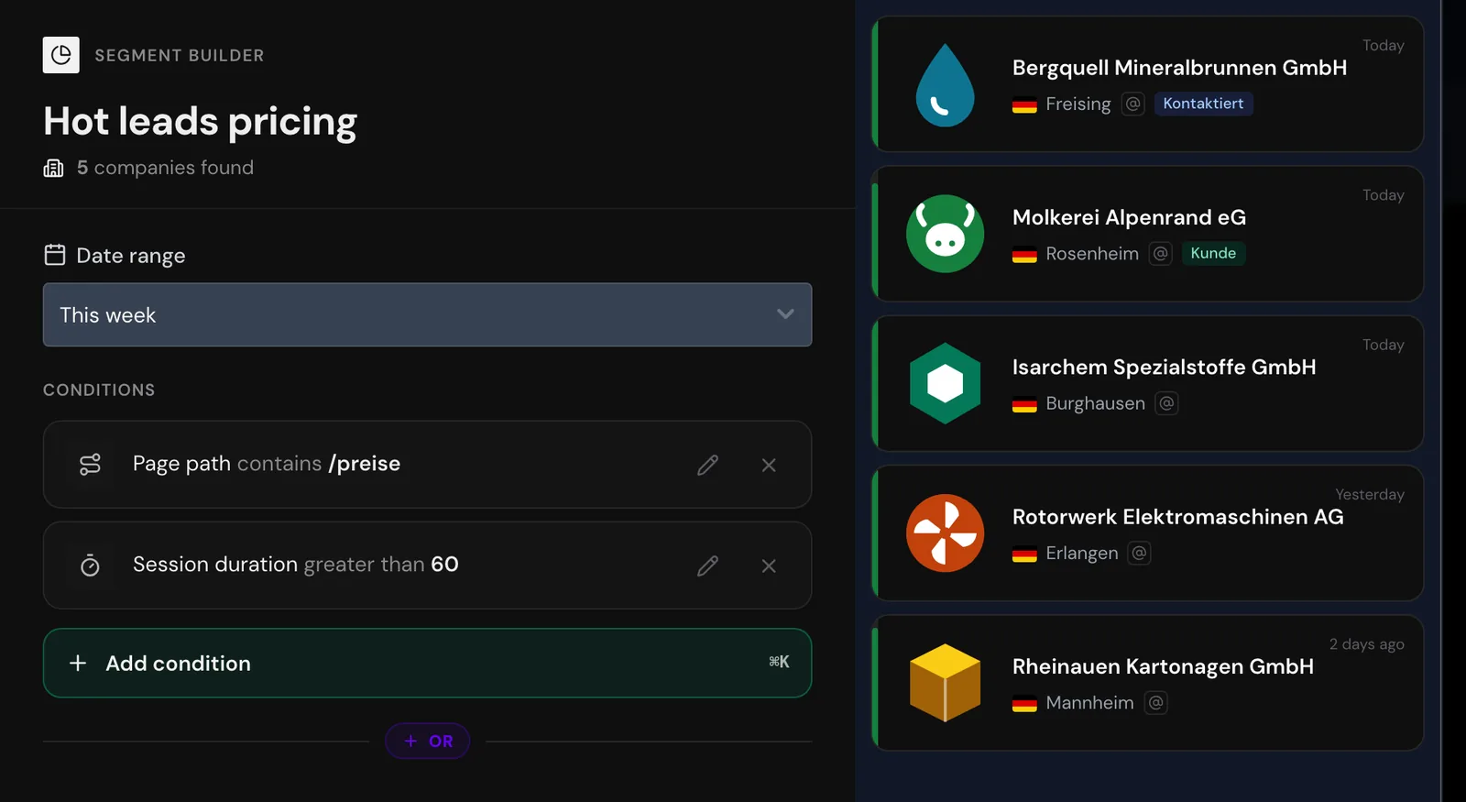Click the email icon for Isarchem Spezialstoffe
1466x802 pixels.
(1166, 403)
